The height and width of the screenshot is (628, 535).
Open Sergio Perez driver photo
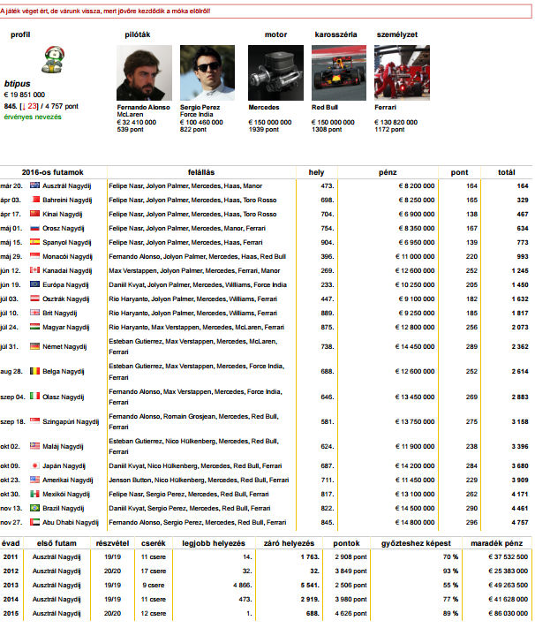pyautogui.click(x=207, y=73)
